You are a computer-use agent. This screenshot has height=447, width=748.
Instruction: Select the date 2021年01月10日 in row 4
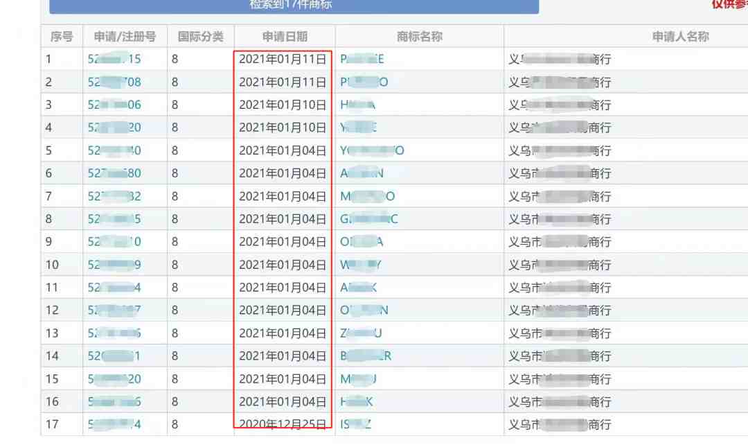pos(283,128)
